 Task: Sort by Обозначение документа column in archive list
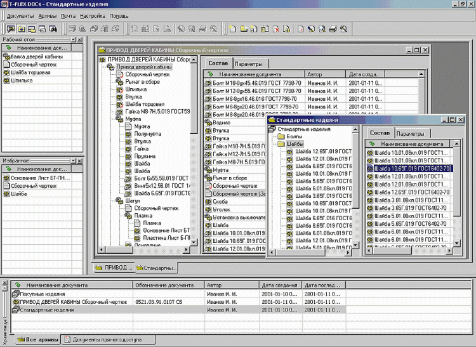168,285
